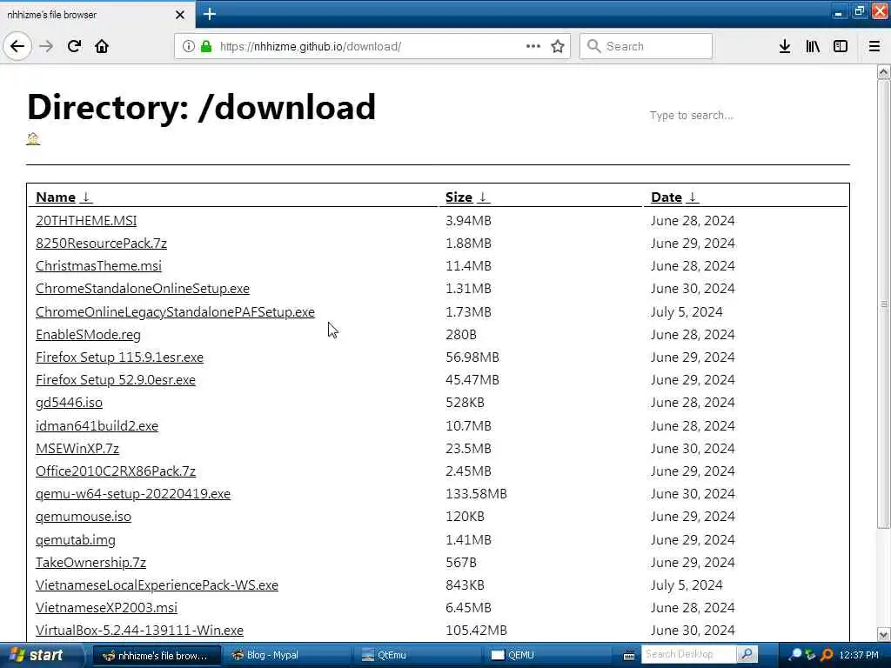Reload the current page
Screen dimensions: 891x668
coord(74,46)
